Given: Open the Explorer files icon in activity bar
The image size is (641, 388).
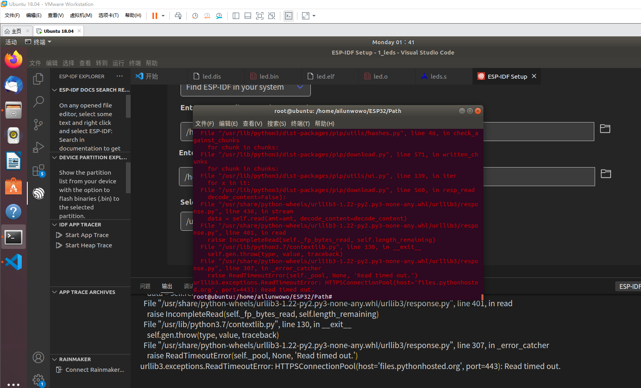Looking at the screenshot, I should pos(38,79).
